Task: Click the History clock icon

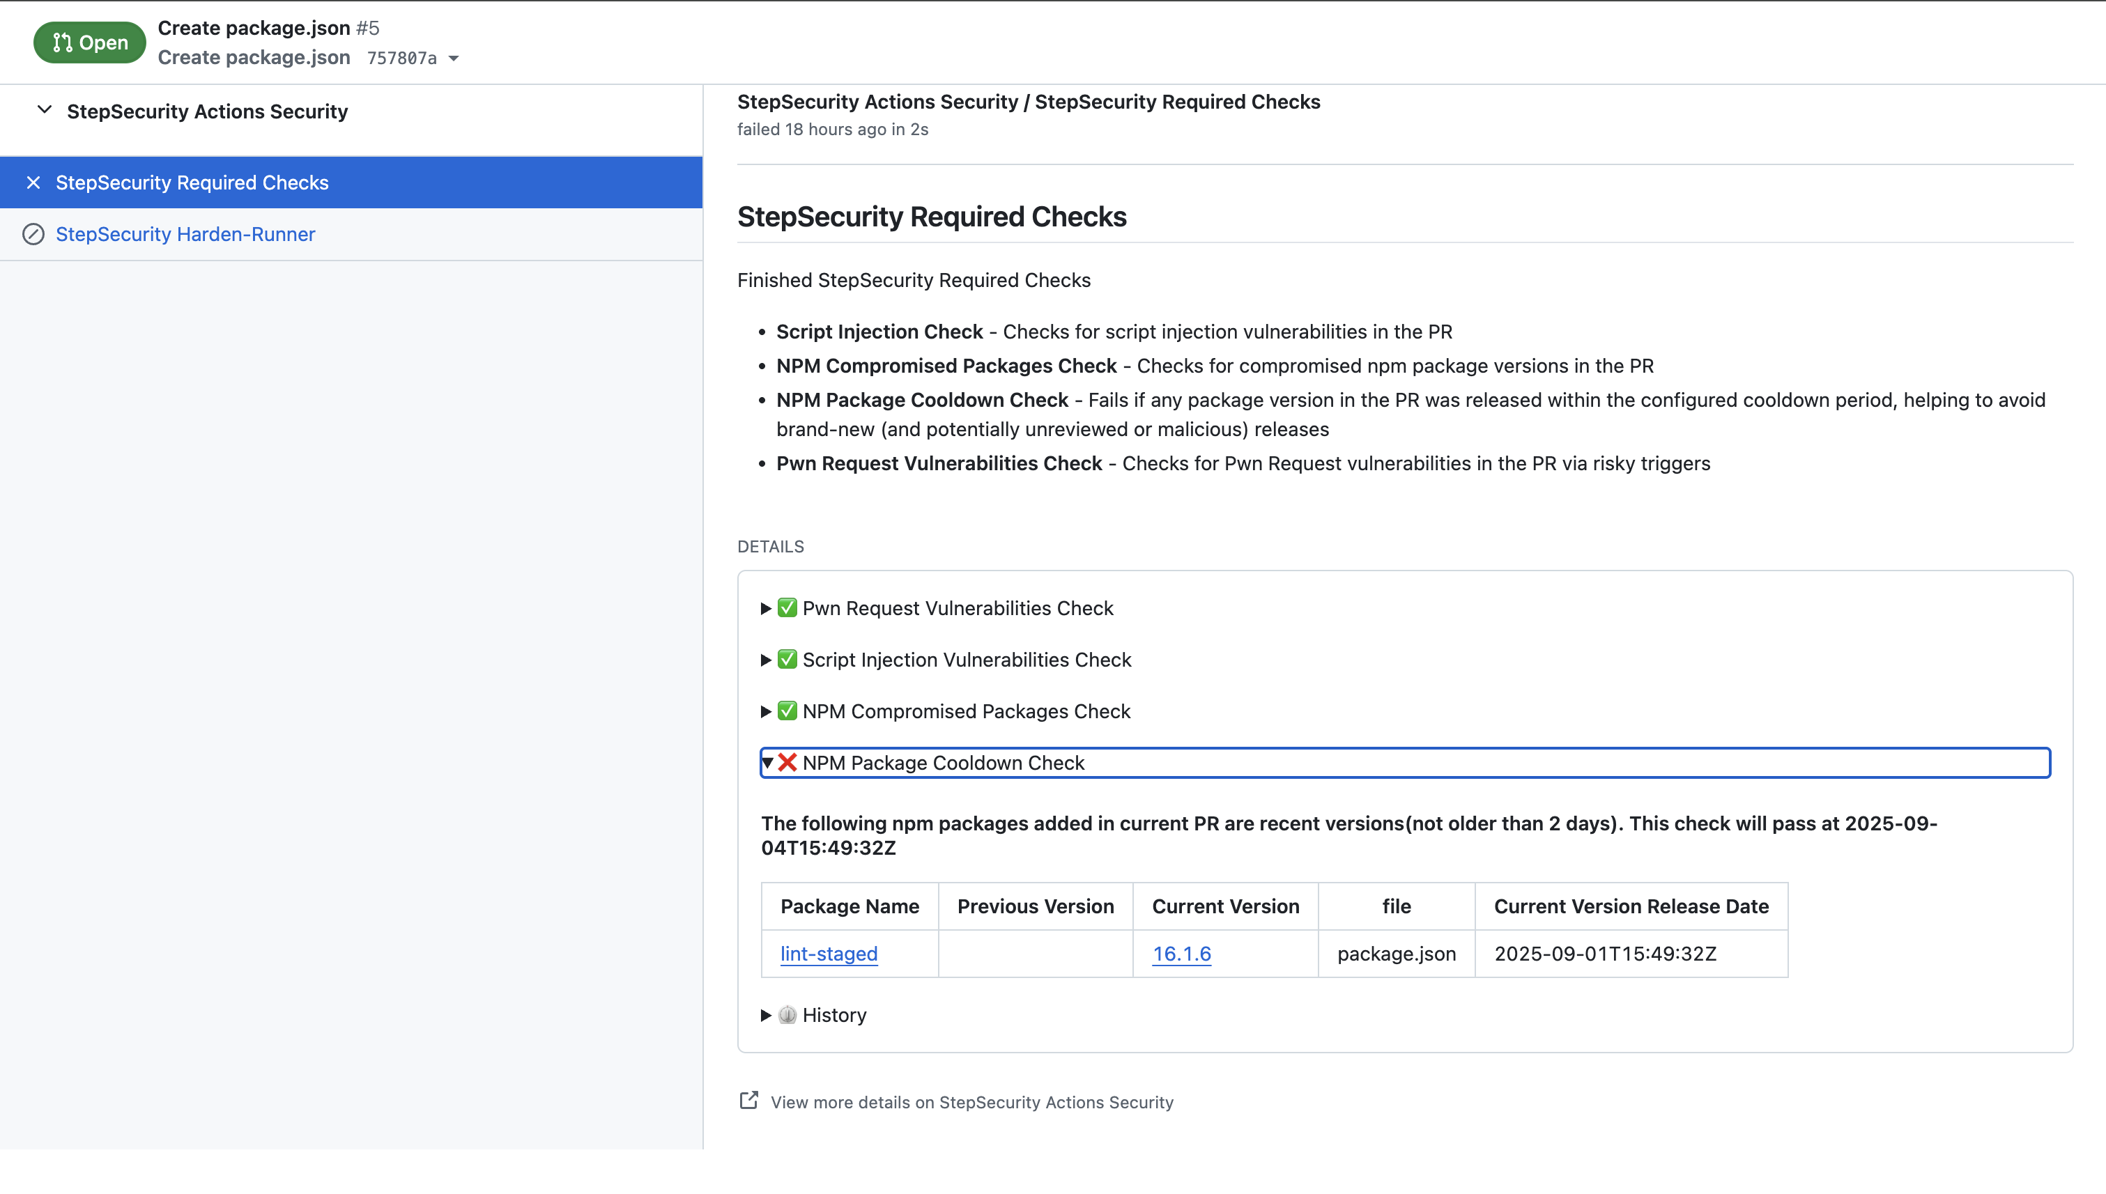Action: click(x=787, y=1014)
